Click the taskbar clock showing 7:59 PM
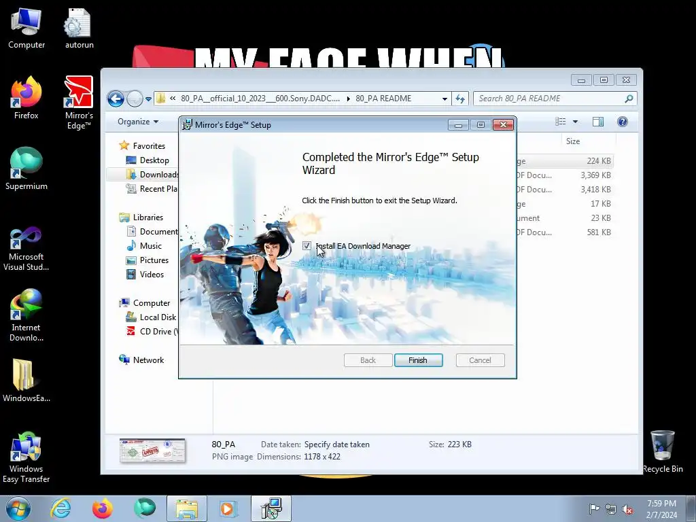Screen dimensions: 696x522 coord(661,509)
